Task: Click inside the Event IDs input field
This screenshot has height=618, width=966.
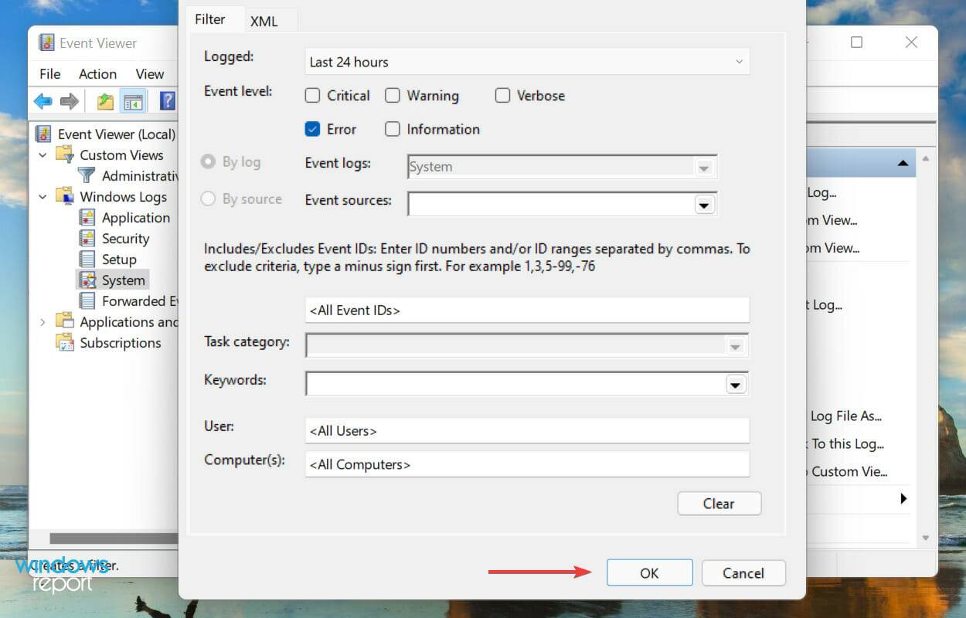Action: (526, 309)
